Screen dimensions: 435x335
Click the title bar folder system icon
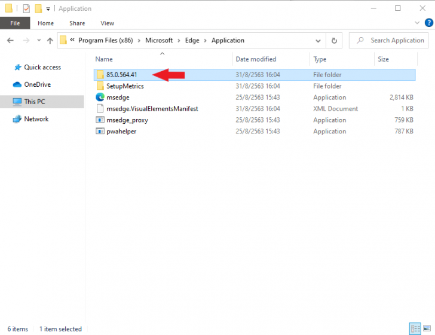[9, 8]
